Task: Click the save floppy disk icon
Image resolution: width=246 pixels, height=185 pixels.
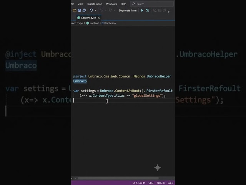Action: click(80, 10)
